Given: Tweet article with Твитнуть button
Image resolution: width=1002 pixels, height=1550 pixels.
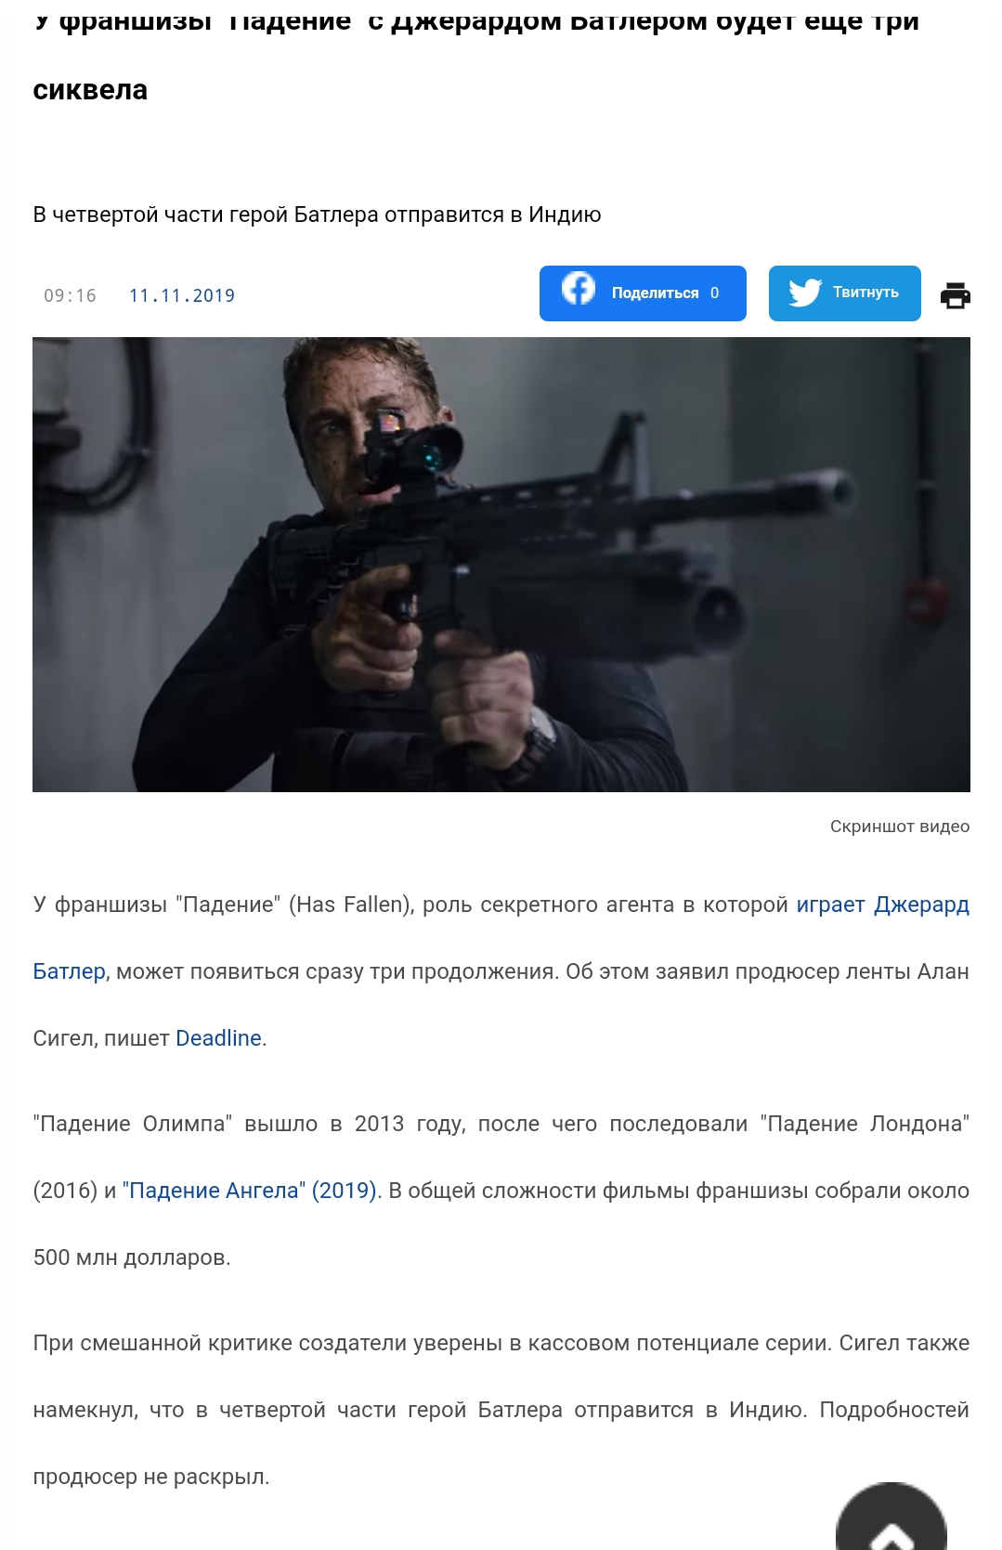Looking at the screenshot, I should pos(844,293).
